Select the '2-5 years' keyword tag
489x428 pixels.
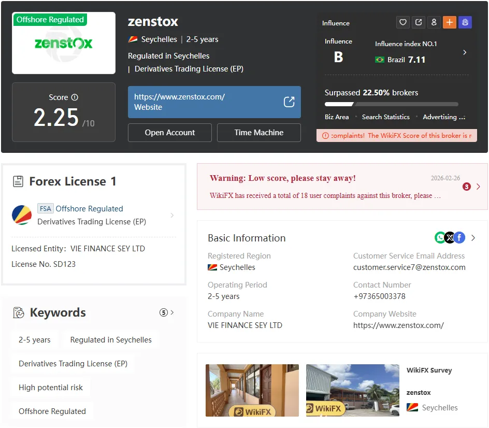point(34,340)
